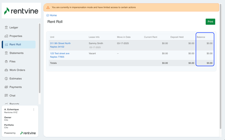Click the Current Rent column header
The height and width of the screenshot is (140, 225).
tap(150, 37)
